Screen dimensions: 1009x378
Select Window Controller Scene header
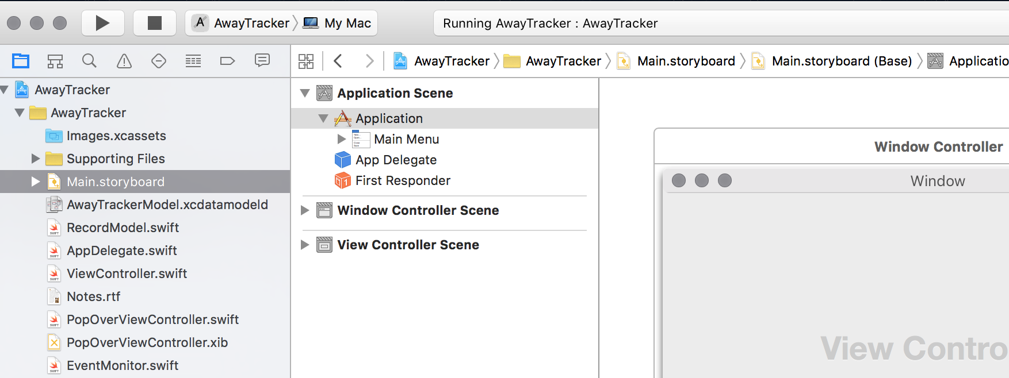click(x=418, y=210)
